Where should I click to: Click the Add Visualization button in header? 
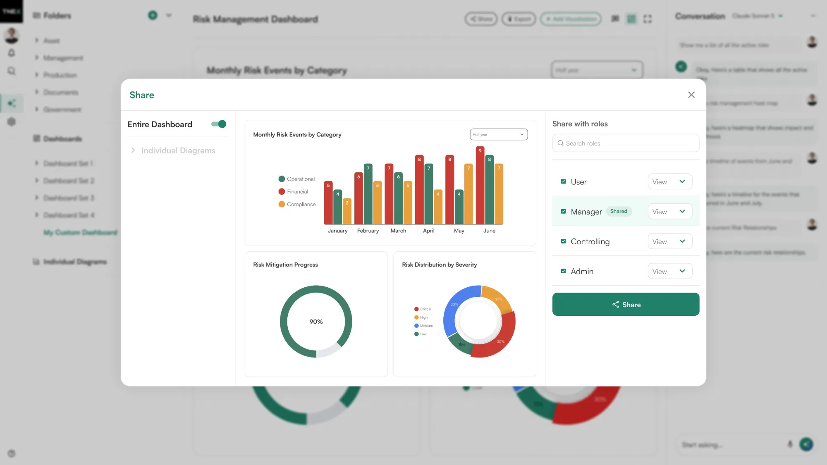(571, 19)
